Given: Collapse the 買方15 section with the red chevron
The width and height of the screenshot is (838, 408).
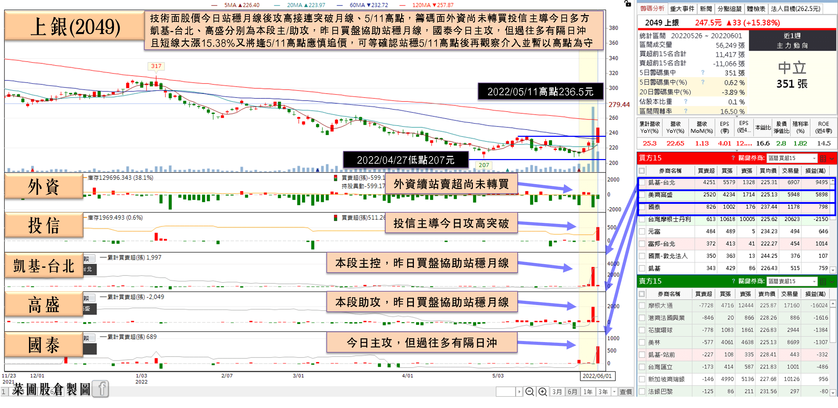Looking at the screenshot, I should point(832,158).
